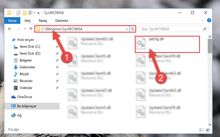
Task: Unpin Müzik using its pin icon
Action: [x=57, y=74]
